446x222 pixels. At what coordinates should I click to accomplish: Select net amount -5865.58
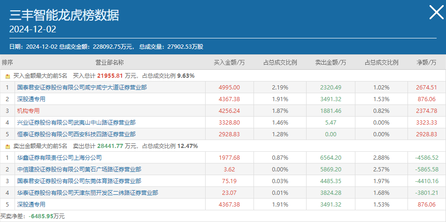click(x=426, y=170)
